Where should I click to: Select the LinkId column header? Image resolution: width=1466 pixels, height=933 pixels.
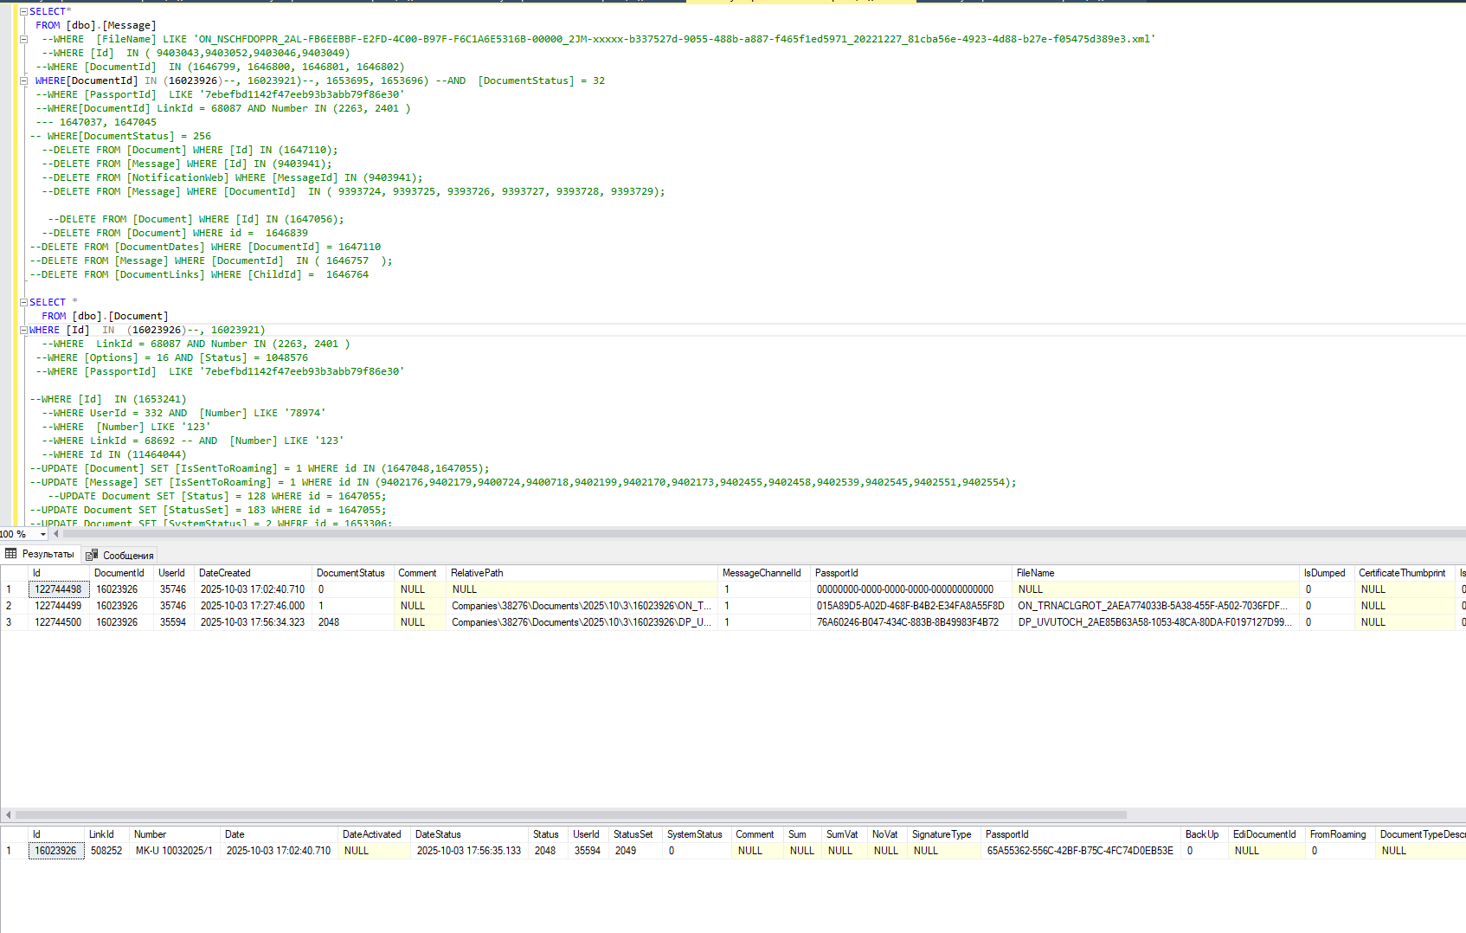coord(107,834)
